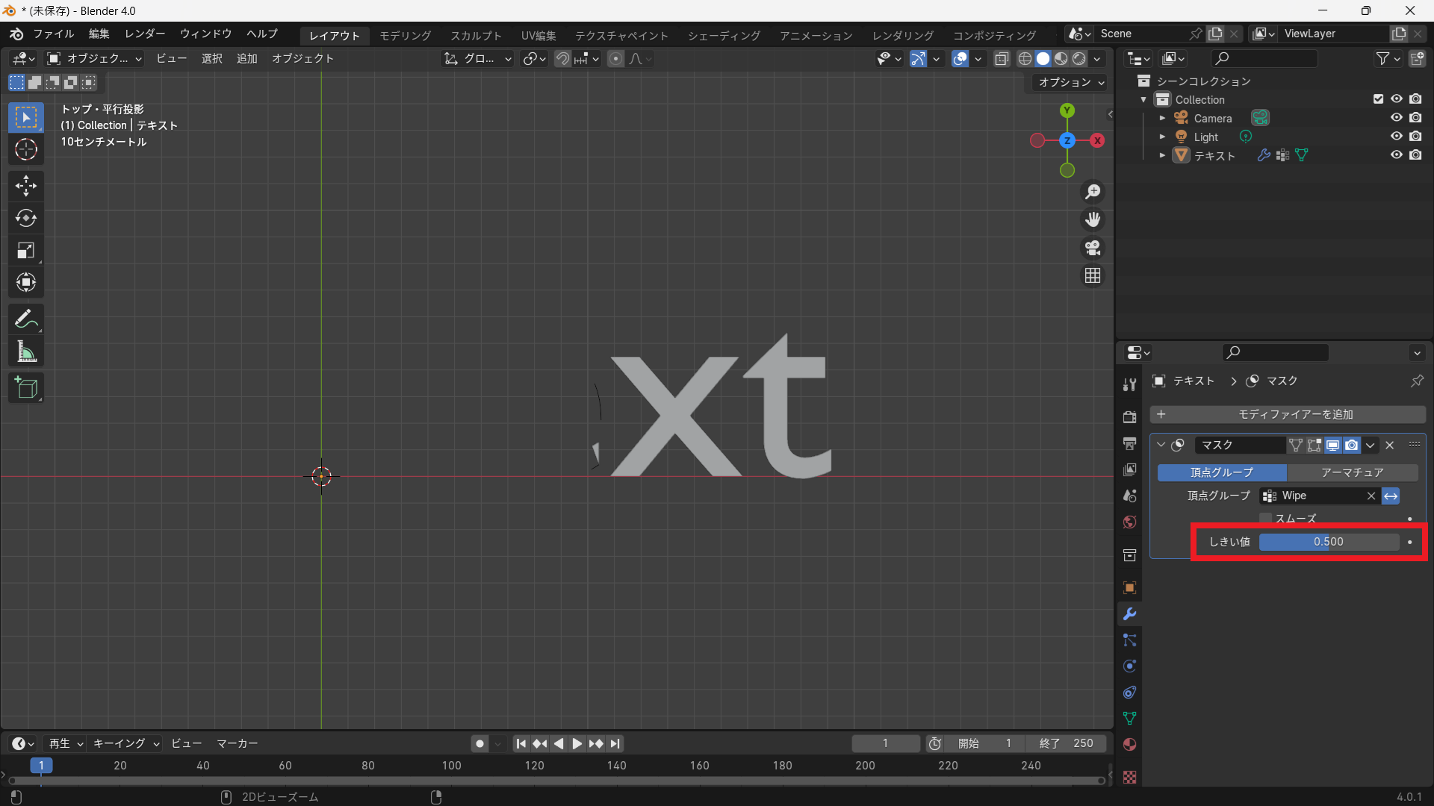Toggle camera view in viewport

click(1093, 248)
